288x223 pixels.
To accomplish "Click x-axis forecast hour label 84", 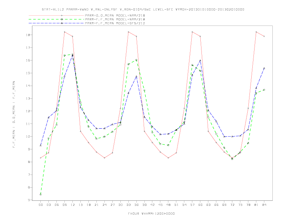I will 264,205.
